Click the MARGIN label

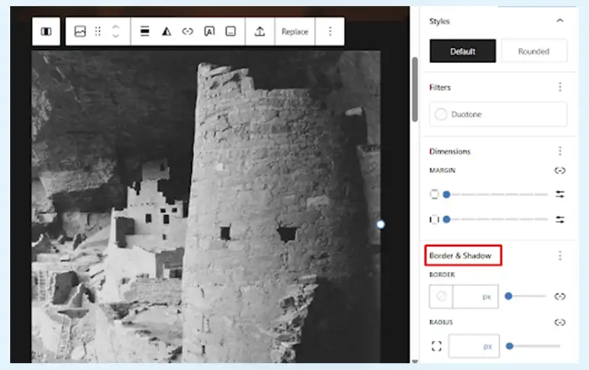(442, 170)
